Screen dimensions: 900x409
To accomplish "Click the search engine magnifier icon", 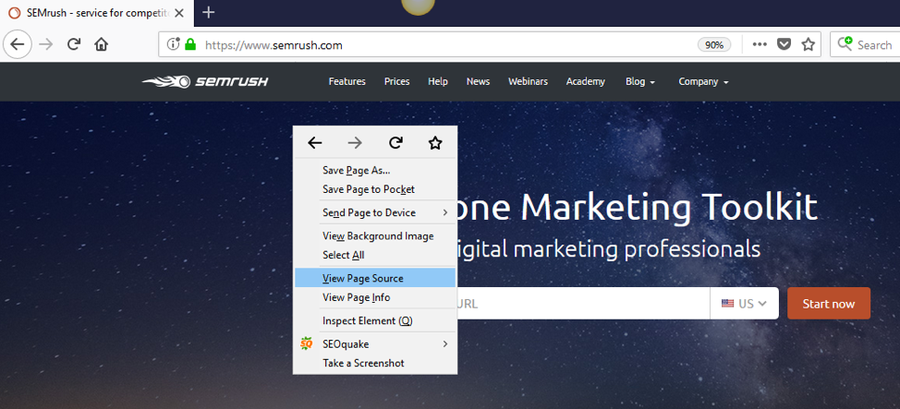I will click(845, 43).
